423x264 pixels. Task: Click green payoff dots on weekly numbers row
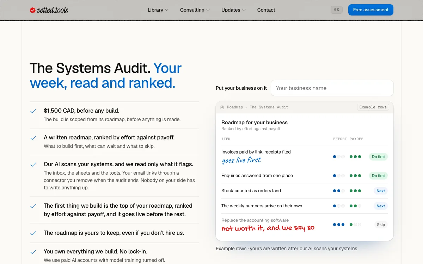pos(355,206)
